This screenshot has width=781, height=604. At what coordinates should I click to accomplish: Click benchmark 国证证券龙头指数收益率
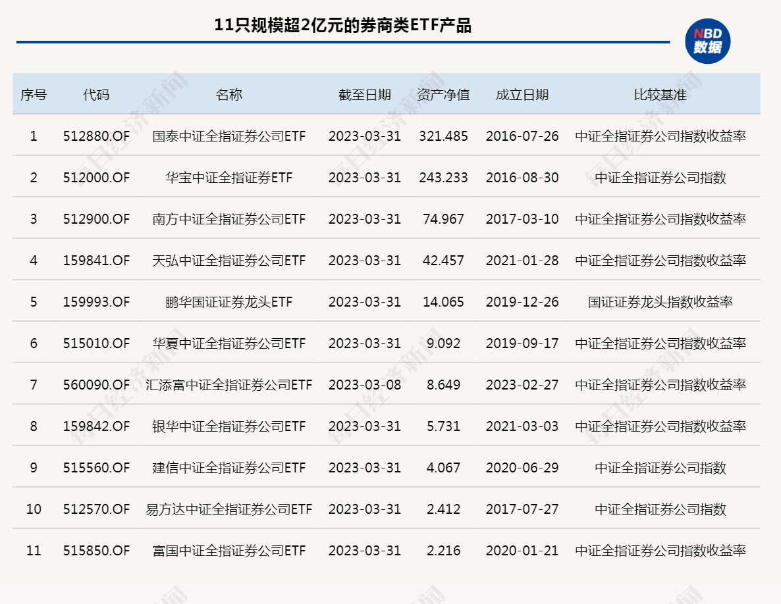(x=660, y=301)
